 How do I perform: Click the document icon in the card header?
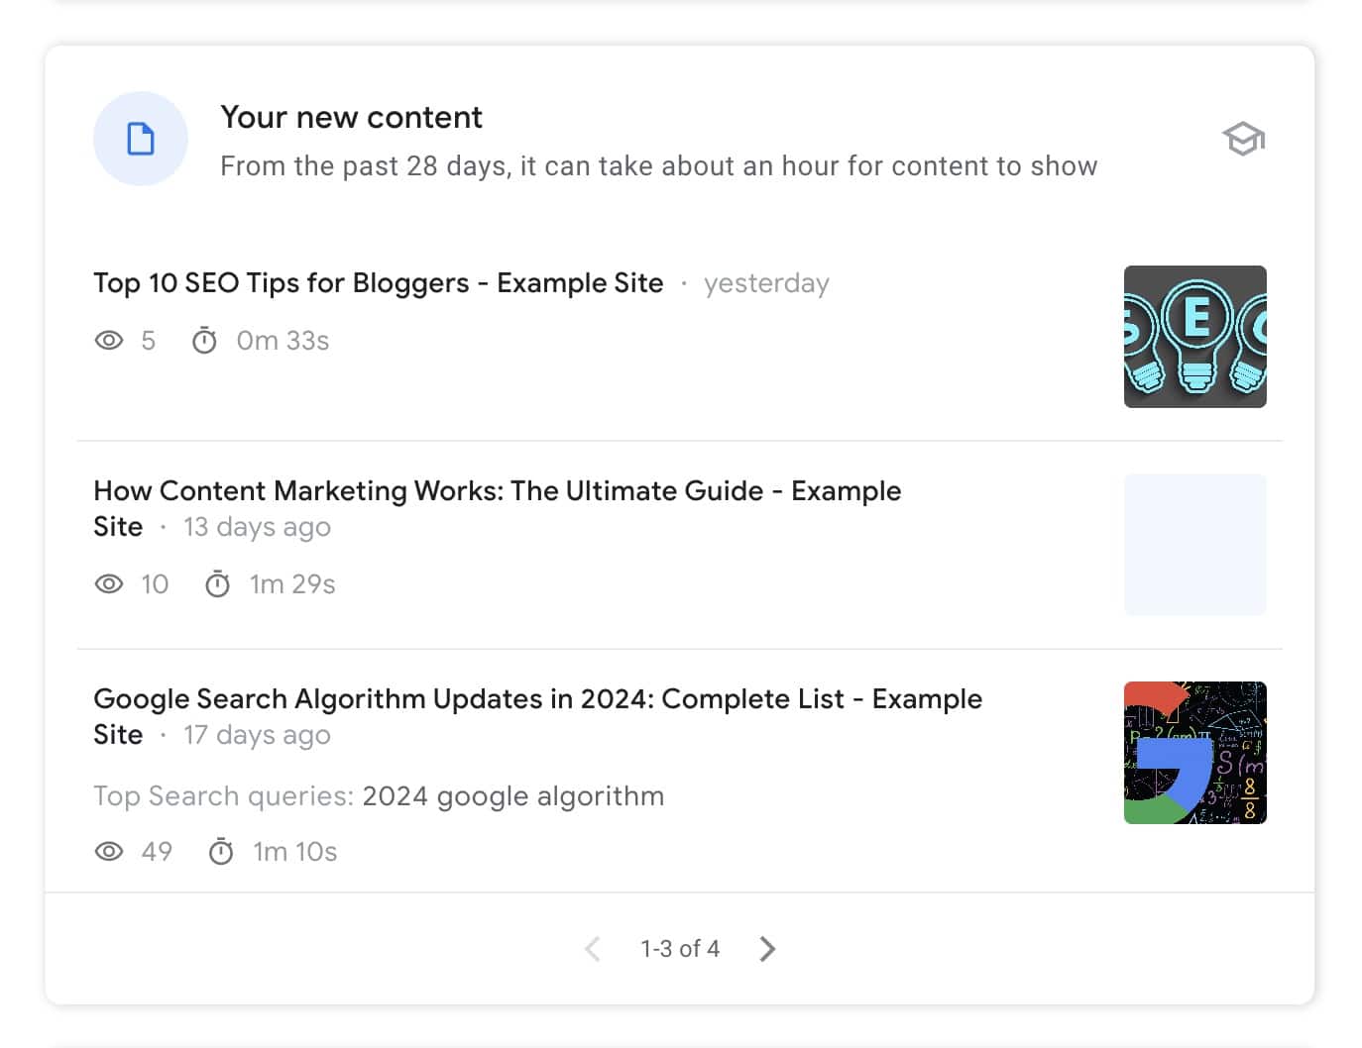[x=141, y=139]
